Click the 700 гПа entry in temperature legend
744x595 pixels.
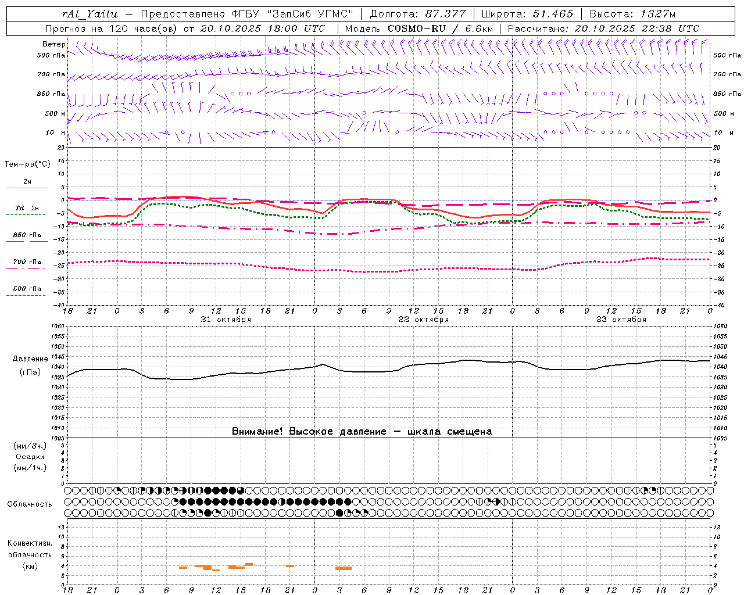coord(27,261)
